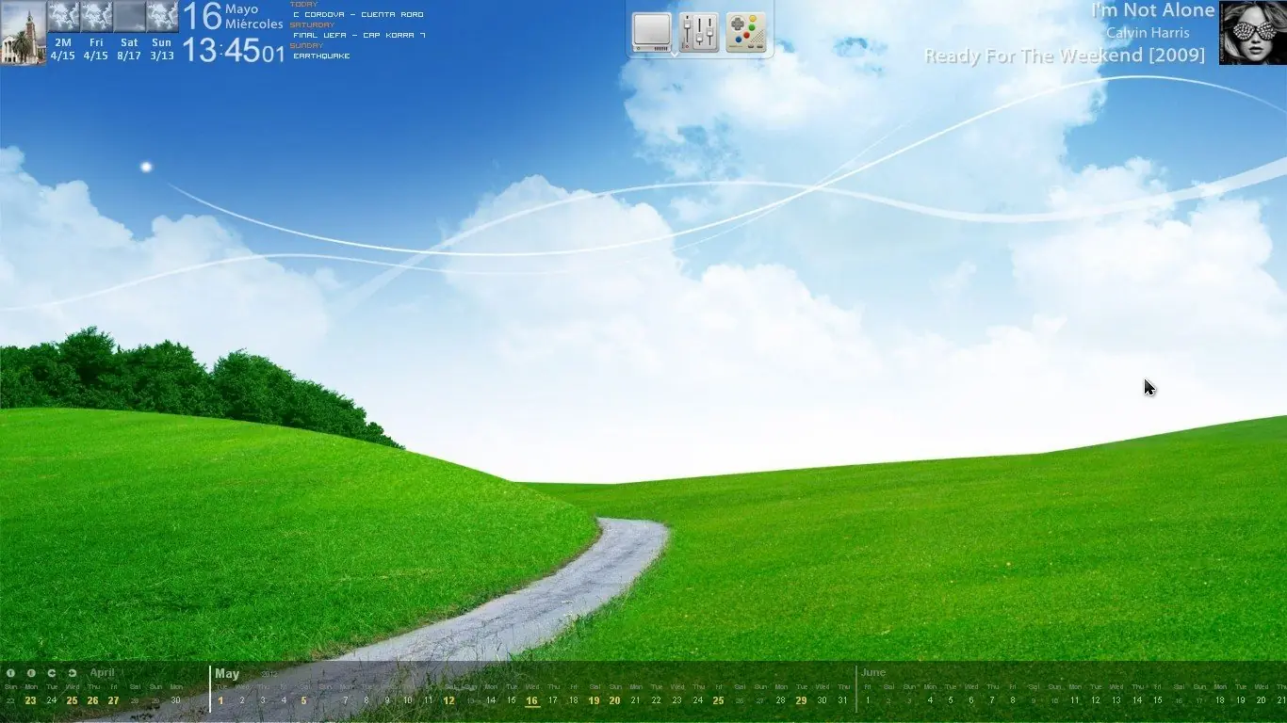1287x723 pixels.
Task: Click the large date number 16
Action: tap(202, 16)
